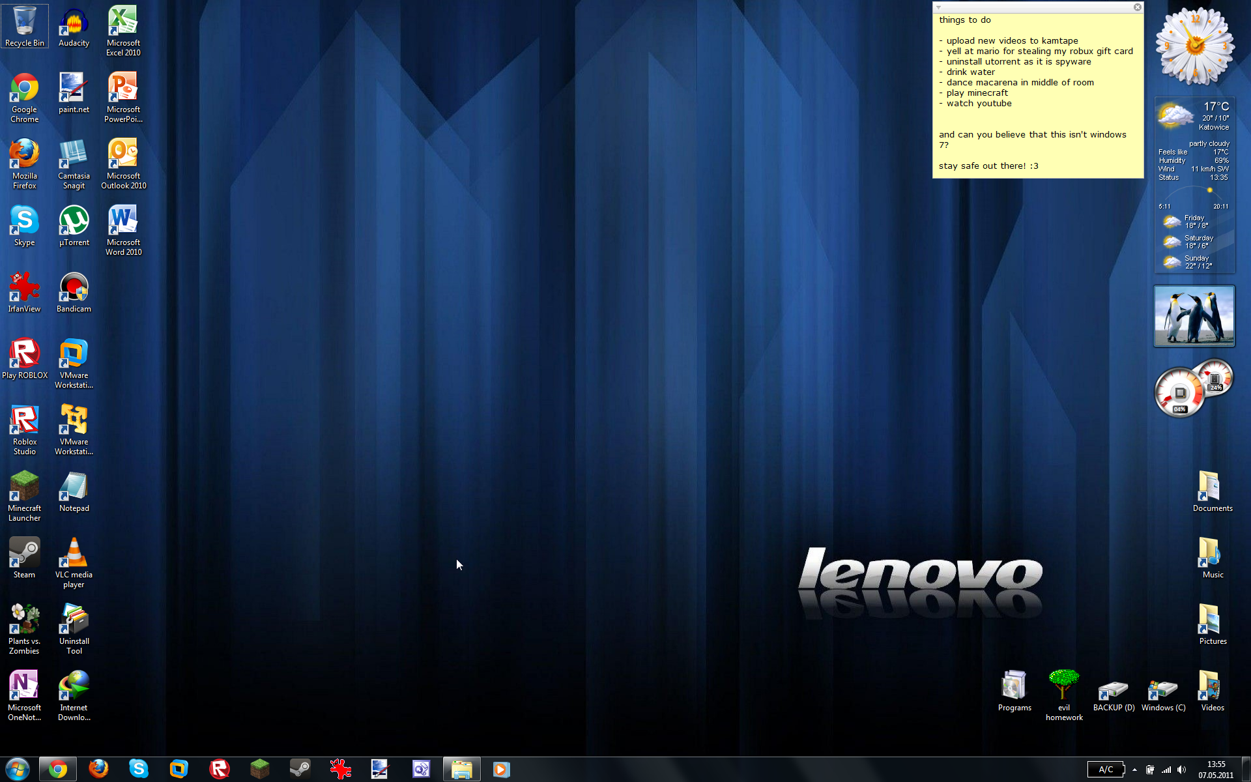Launch Play ROBLOX from the desktop
Image resolution: width=1251 pixels, height=782 pixels.
click(x=25, y=358)
